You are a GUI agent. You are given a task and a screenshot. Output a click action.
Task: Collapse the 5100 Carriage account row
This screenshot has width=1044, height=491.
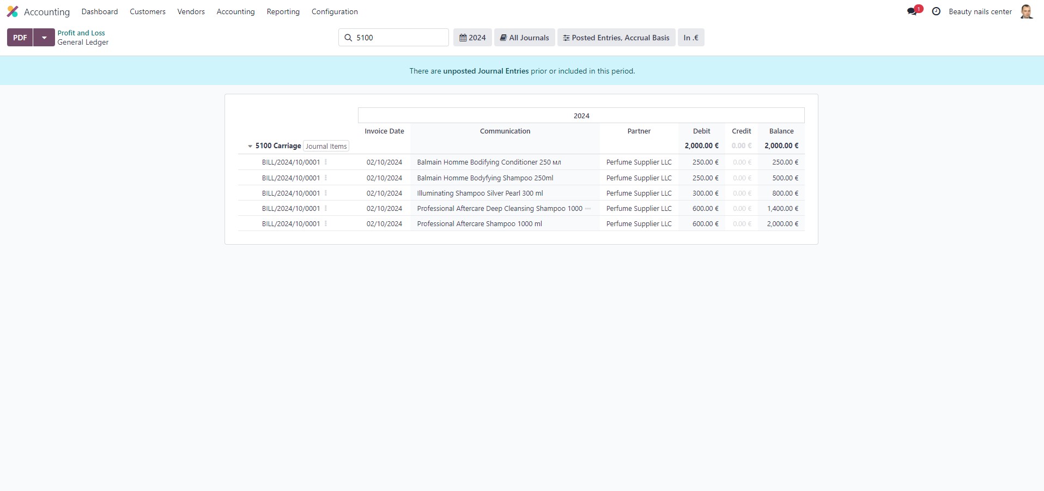pos(250,146)
